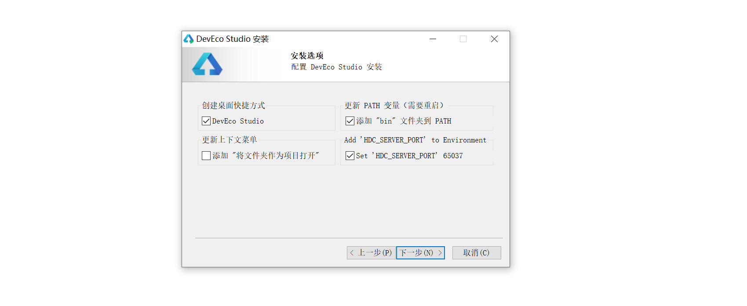
Task: Cancel installation with the 取消(C) button
Action: click(477, 253)
